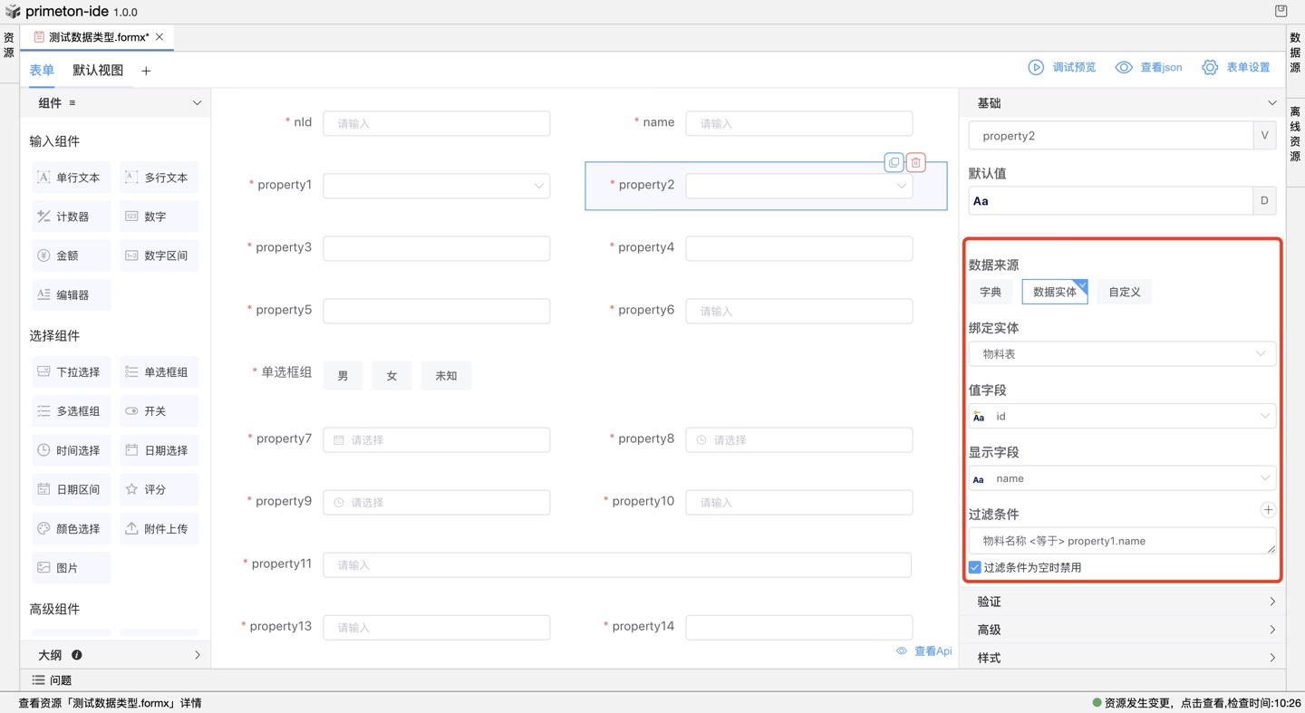
Task: Switch to the 默认视图 tab
Action: [98, 71]
